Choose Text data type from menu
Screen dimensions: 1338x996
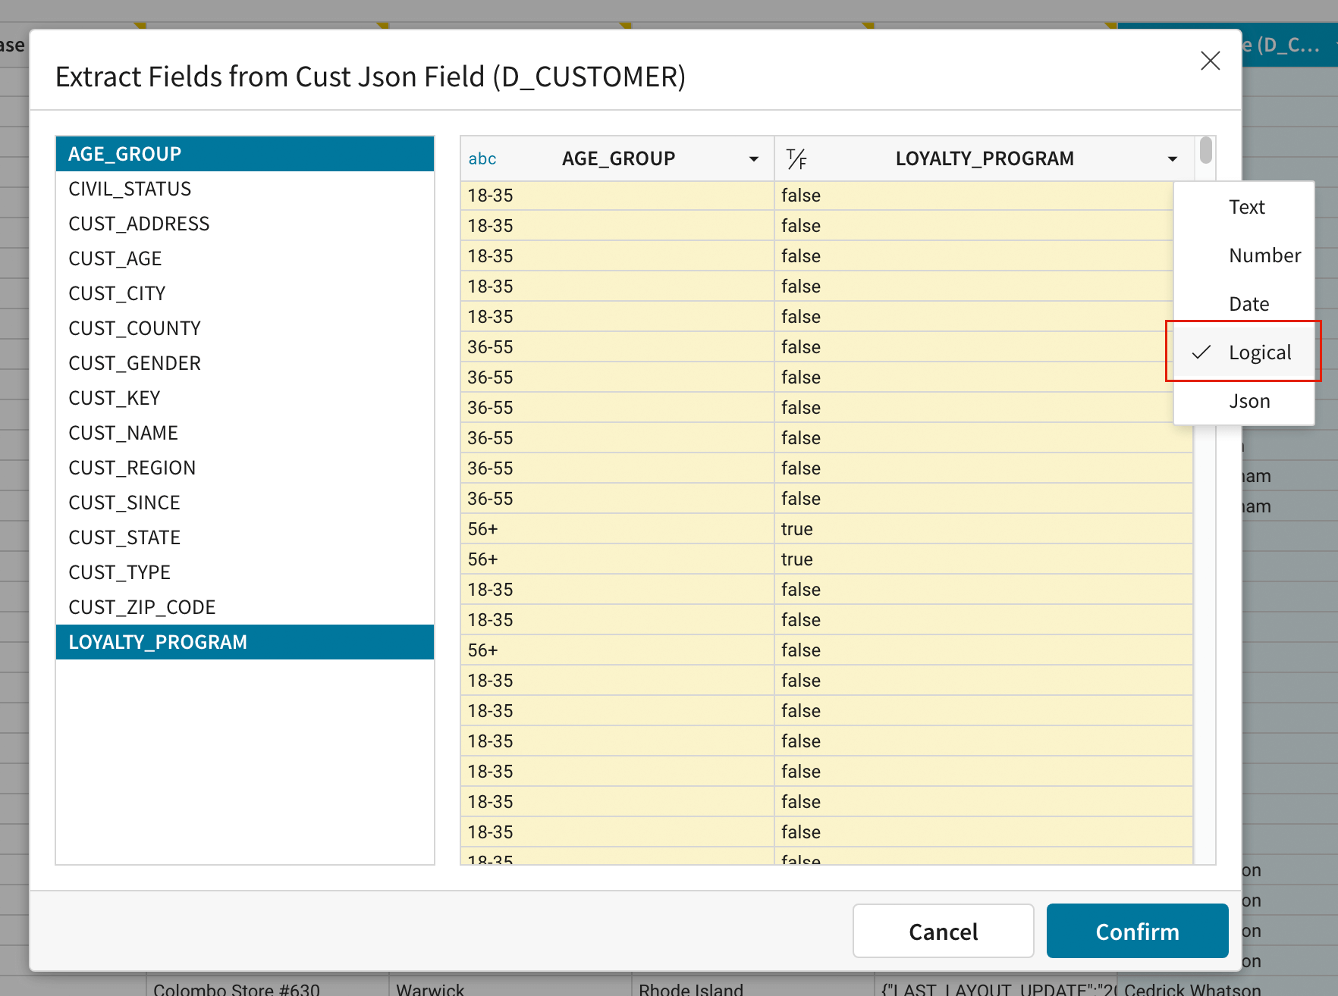coord(1244,207)
